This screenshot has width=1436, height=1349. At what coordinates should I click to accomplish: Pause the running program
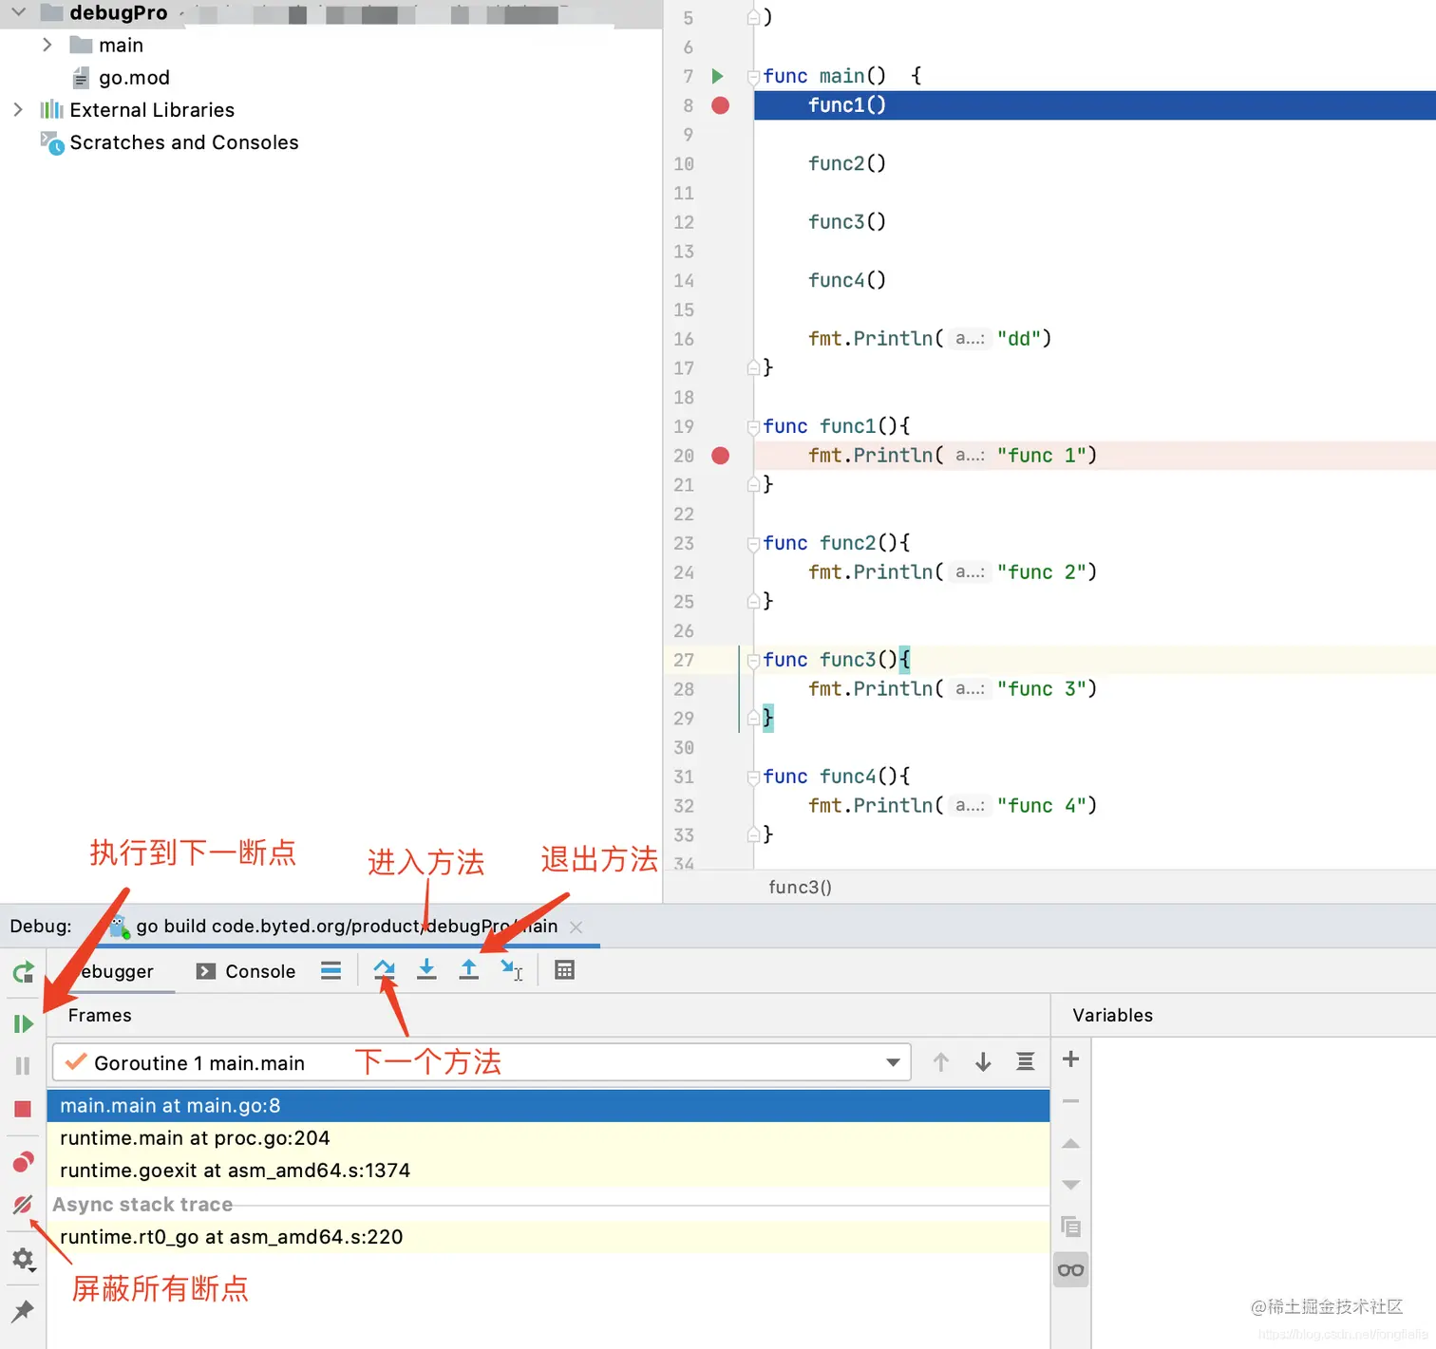pos(24,1066)
